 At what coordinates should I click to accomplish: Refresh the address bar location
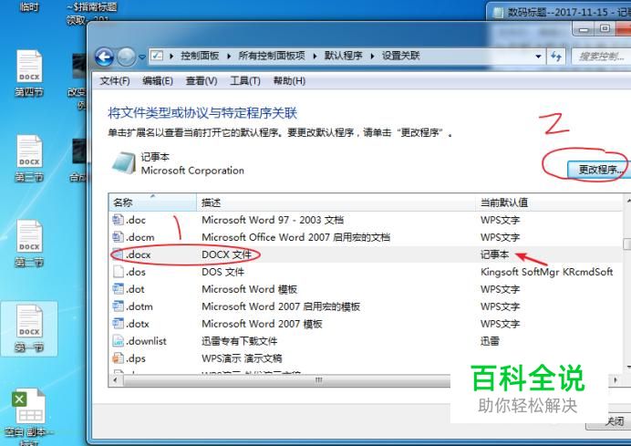pos(556,57)
